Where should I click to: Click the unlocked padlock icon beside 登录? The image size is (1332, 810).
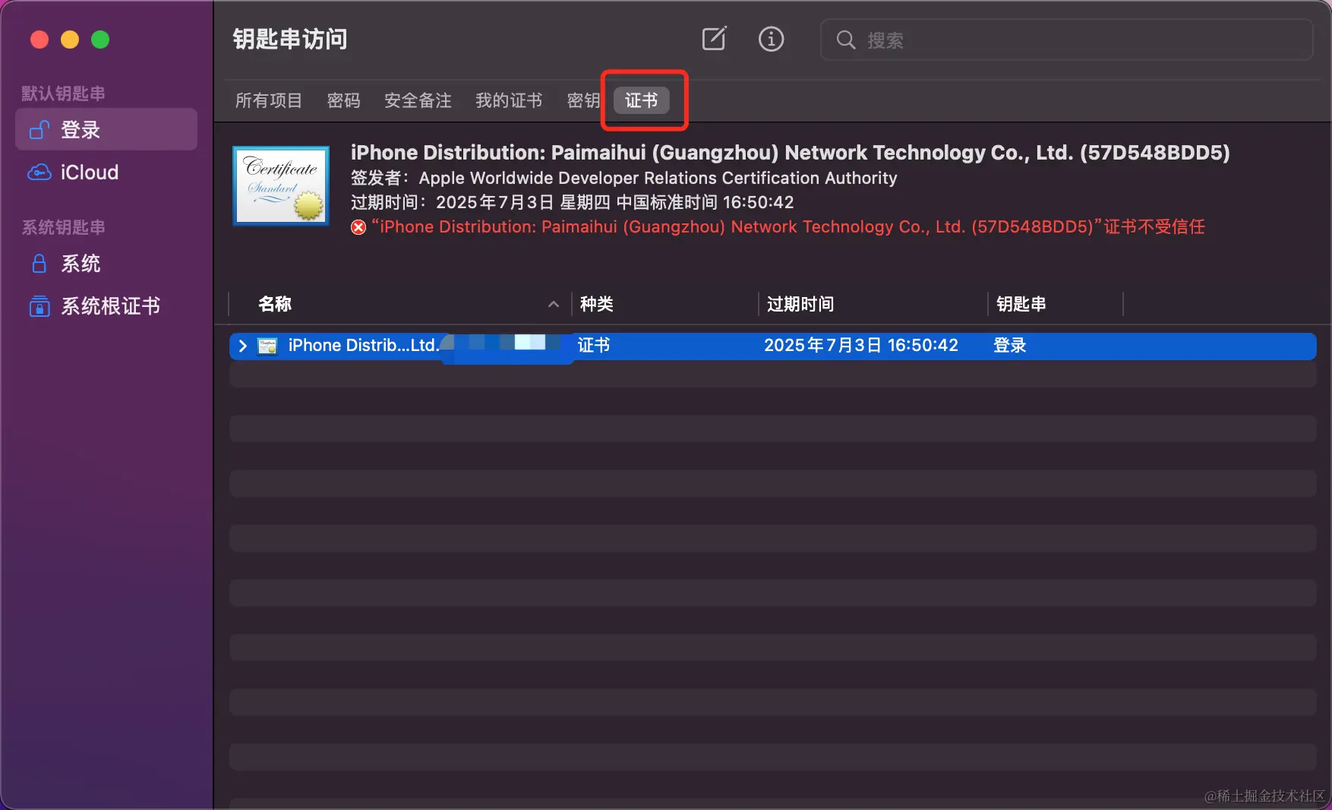pyautogui.click(x=39, y=130)
